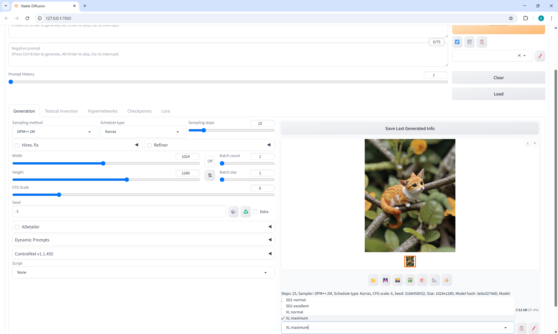Swap width and height with the arrows button
The height and width of the screenshot is (334, 558).
click(x=210, y=175)
